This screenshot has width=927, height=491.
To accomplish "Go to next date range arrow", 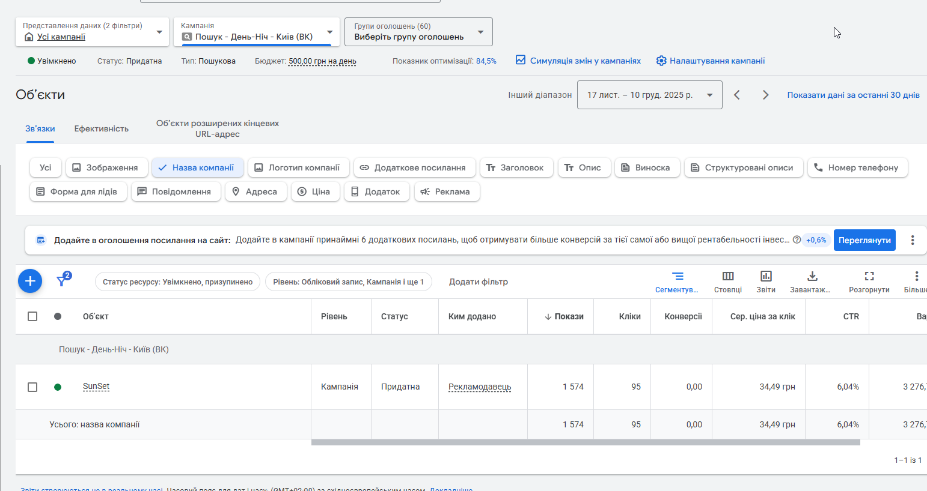I will click(x=765, y=95).
